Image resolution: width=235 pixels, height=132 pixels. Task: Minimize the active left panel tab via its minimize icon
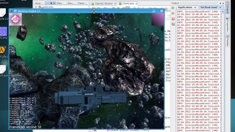[51, 3]
